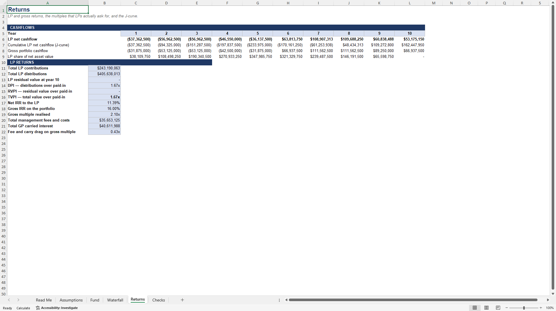Image resolution: width=556 pixels, height=311 pixels.
Task: Switch to Page Break Preview view
Action: 498,308
